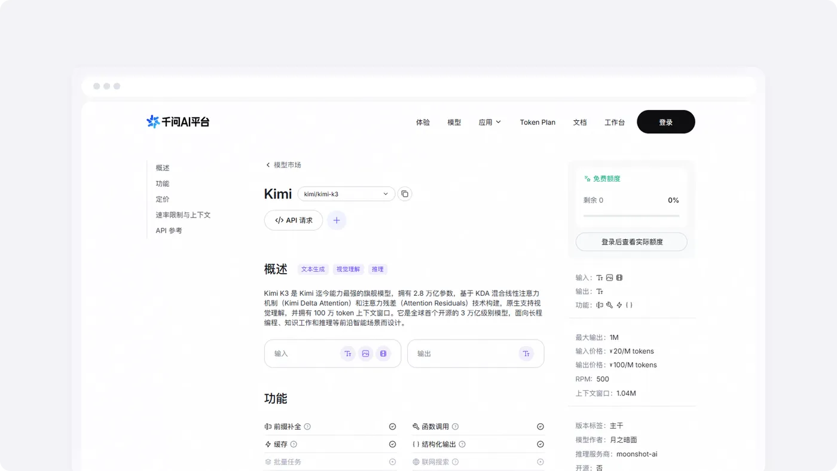Screen dimensions: 837x471
Task: Click the 千问AI平台 logo
Action: [x=178, y=122]
